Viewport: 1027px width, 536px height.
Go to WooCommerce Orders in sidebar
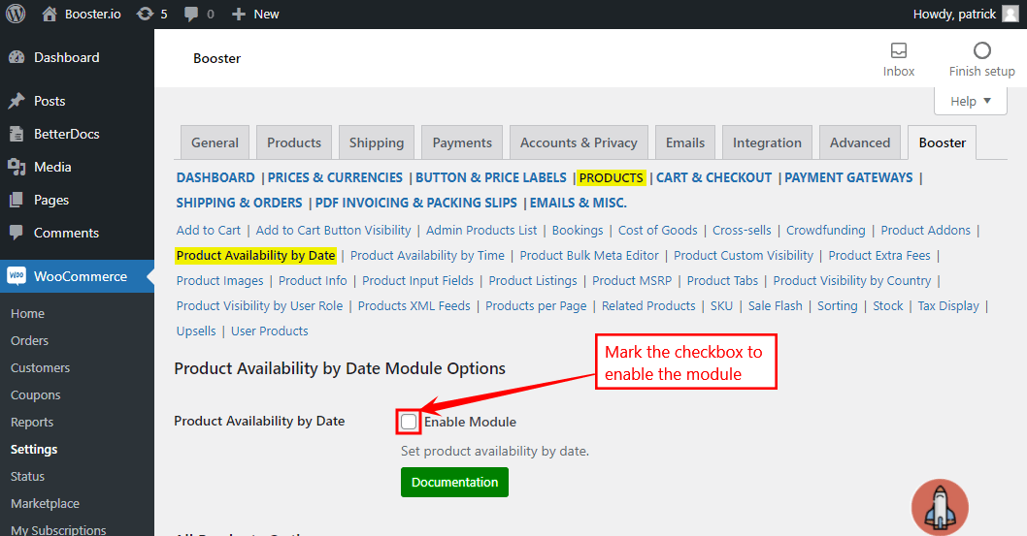(x=29, y=340)
